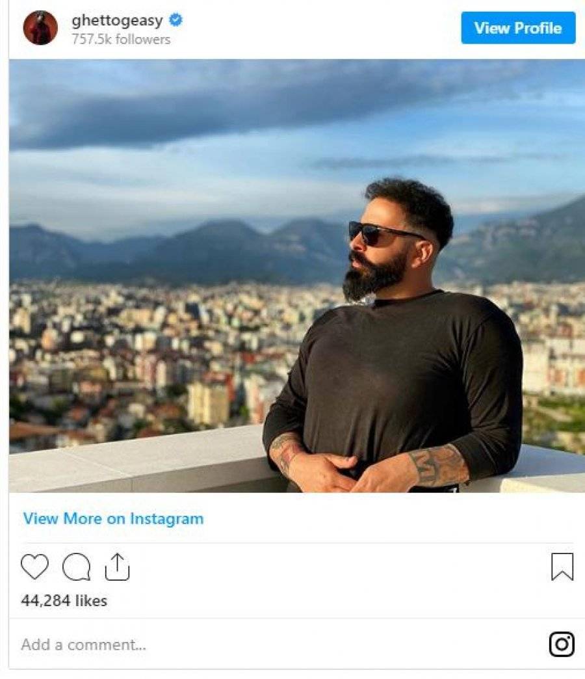Open comments via the speech bubble icon
The image size is (585, 679).
(x=77, y=566)
